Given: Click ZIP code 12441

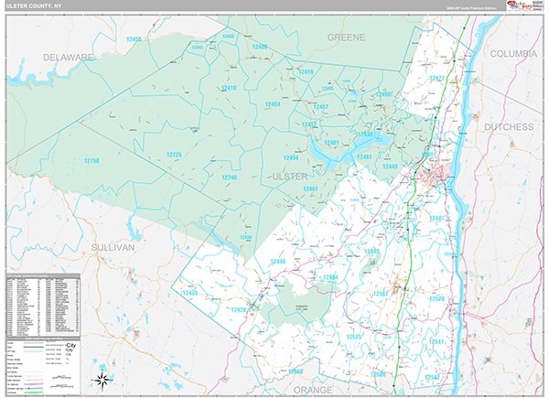Looking at the screenshot, I should (198, 47).
